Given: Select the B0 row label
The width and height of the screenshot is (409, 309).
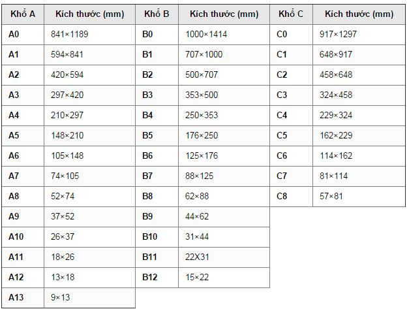Looking at the screenshot, I should pos(147,34).
